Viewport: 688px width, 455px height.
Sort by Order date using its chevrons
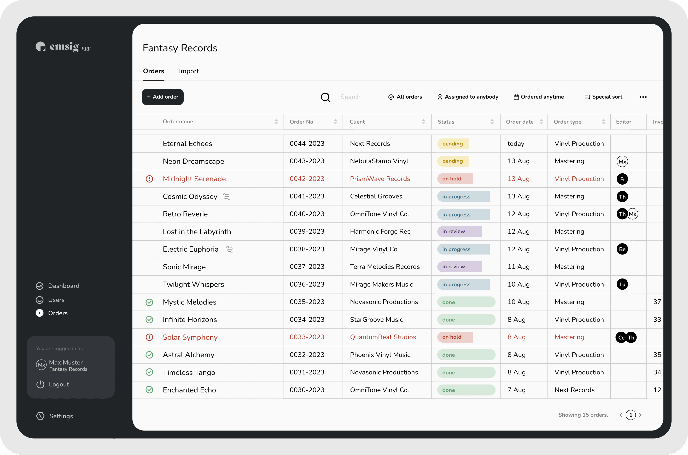coord(541,122)
